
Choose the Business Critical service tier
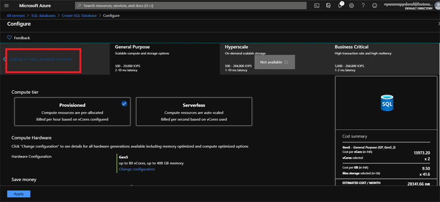385,59
